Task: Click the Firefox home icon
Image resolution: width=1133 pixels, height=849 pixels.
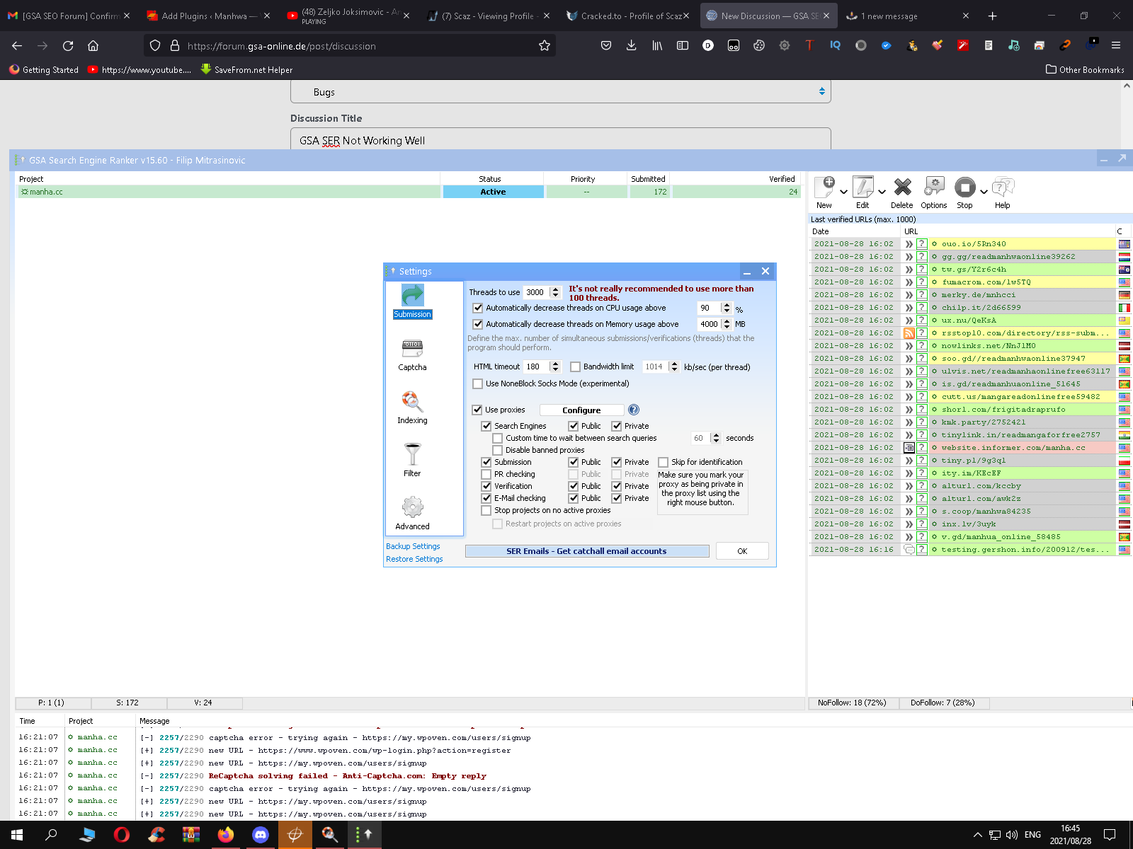Action: click(x=93, y=45)
